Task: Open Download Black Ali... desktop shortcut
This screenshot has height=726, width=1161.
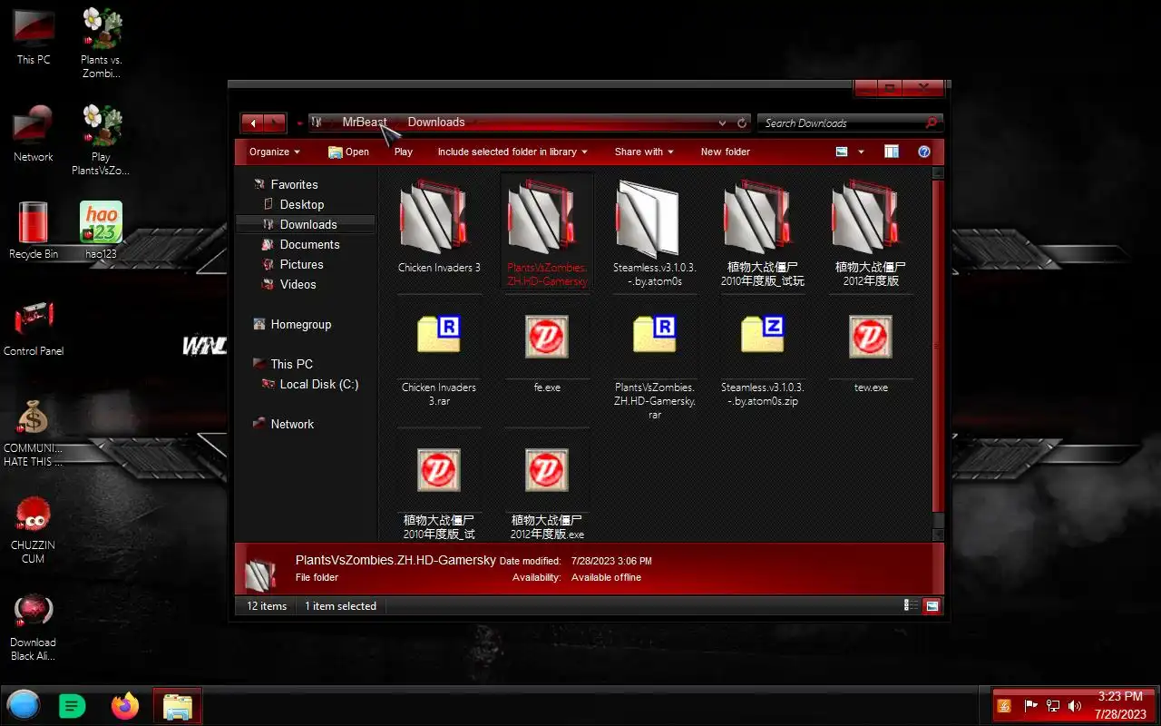Action: pyautogui.click(x=34, y=626)
